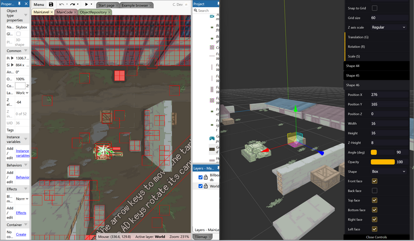Uncheck the Left face checkbox
414x241 pixels.
pyautogui.click(x=374, y=229)
